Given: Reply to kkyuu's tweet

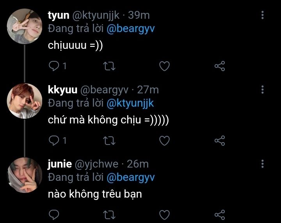Looking at the screenshot, I should tap(54, 140).
